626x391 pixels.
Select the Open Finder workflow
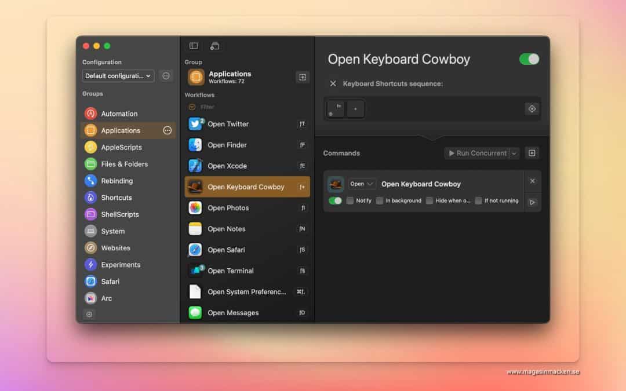247,145
